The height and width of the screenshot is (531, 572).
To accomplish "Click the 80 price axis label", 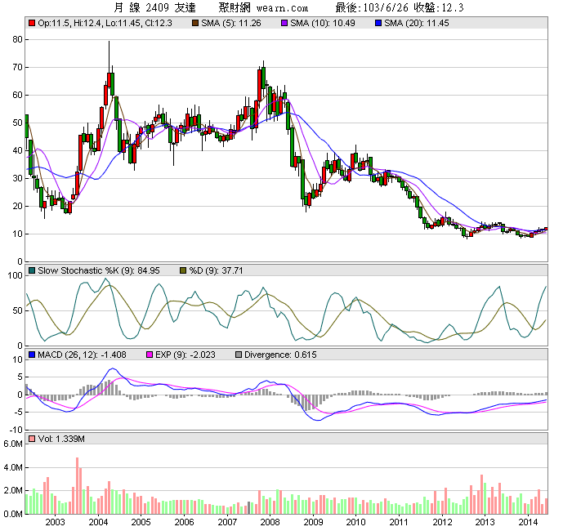I will point(17,39).
